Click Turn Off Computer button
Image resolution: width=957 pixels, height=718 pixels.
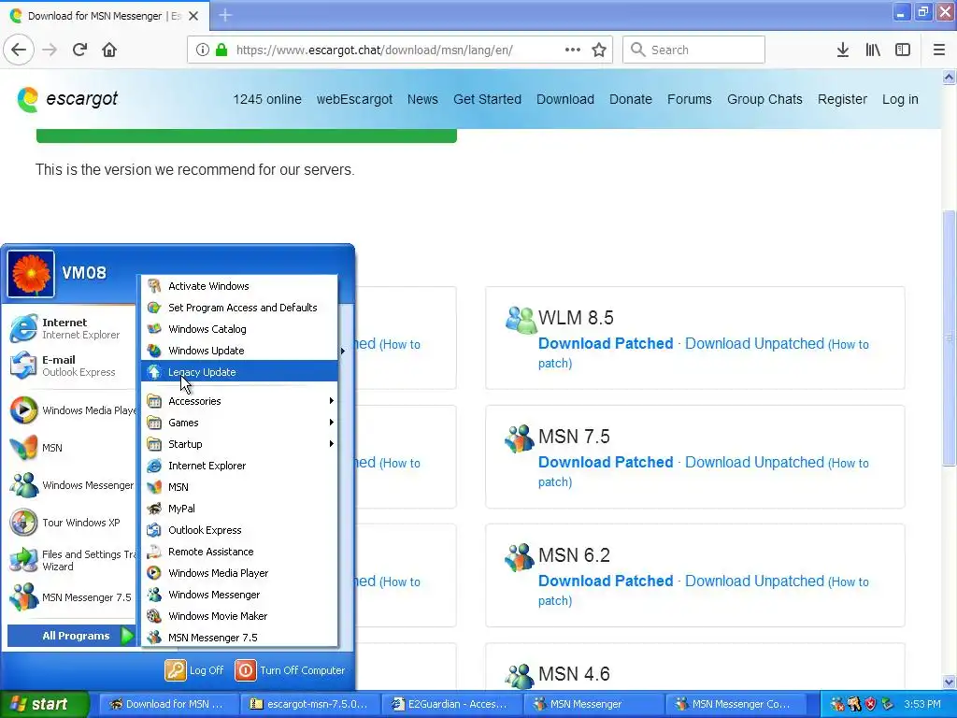291,670
